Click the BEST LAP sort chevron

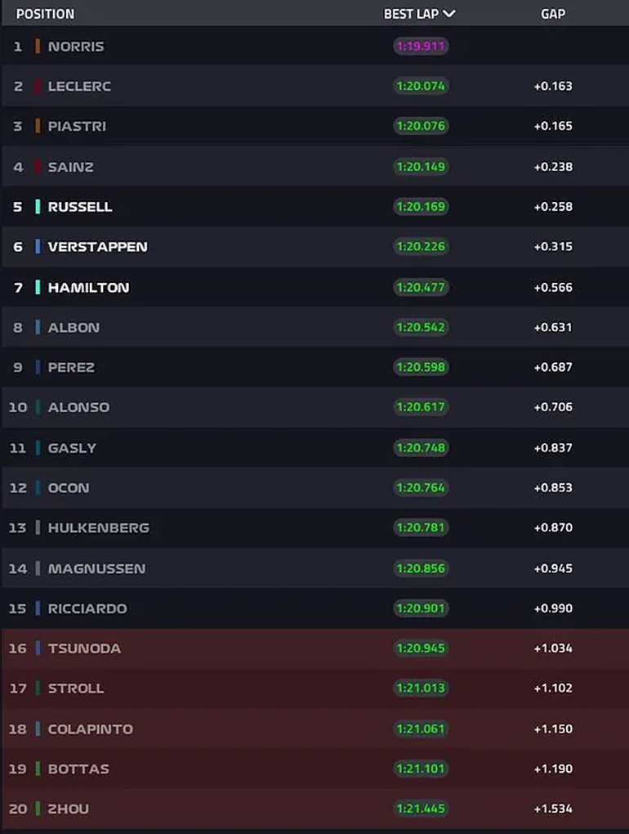pos(448,14)
